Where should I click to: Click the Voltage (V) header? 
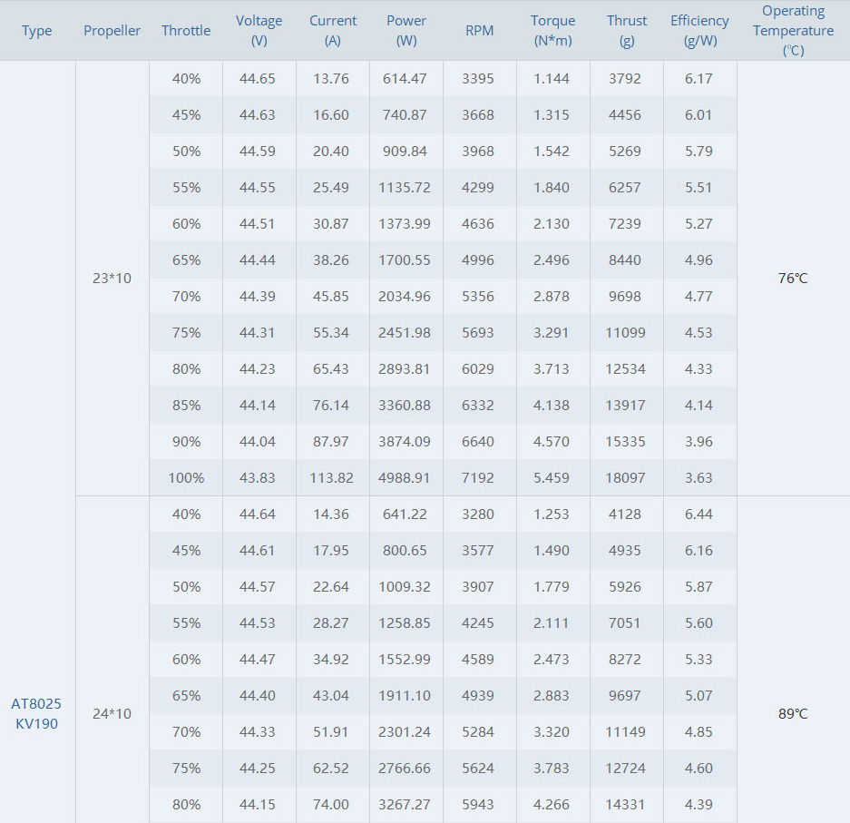[x=259, y=30]
